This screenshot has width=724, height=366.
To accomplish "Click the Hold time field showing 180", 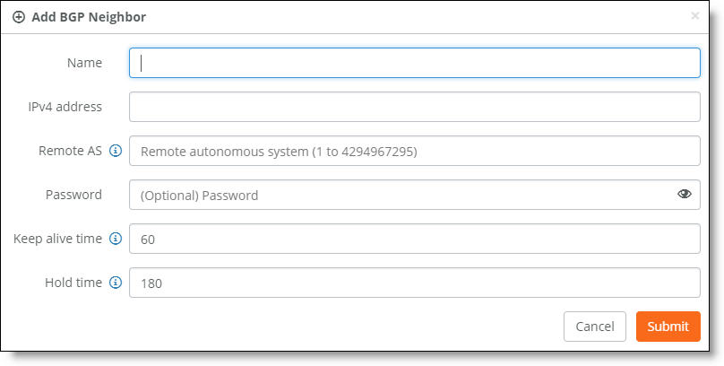I will (415, 283).
